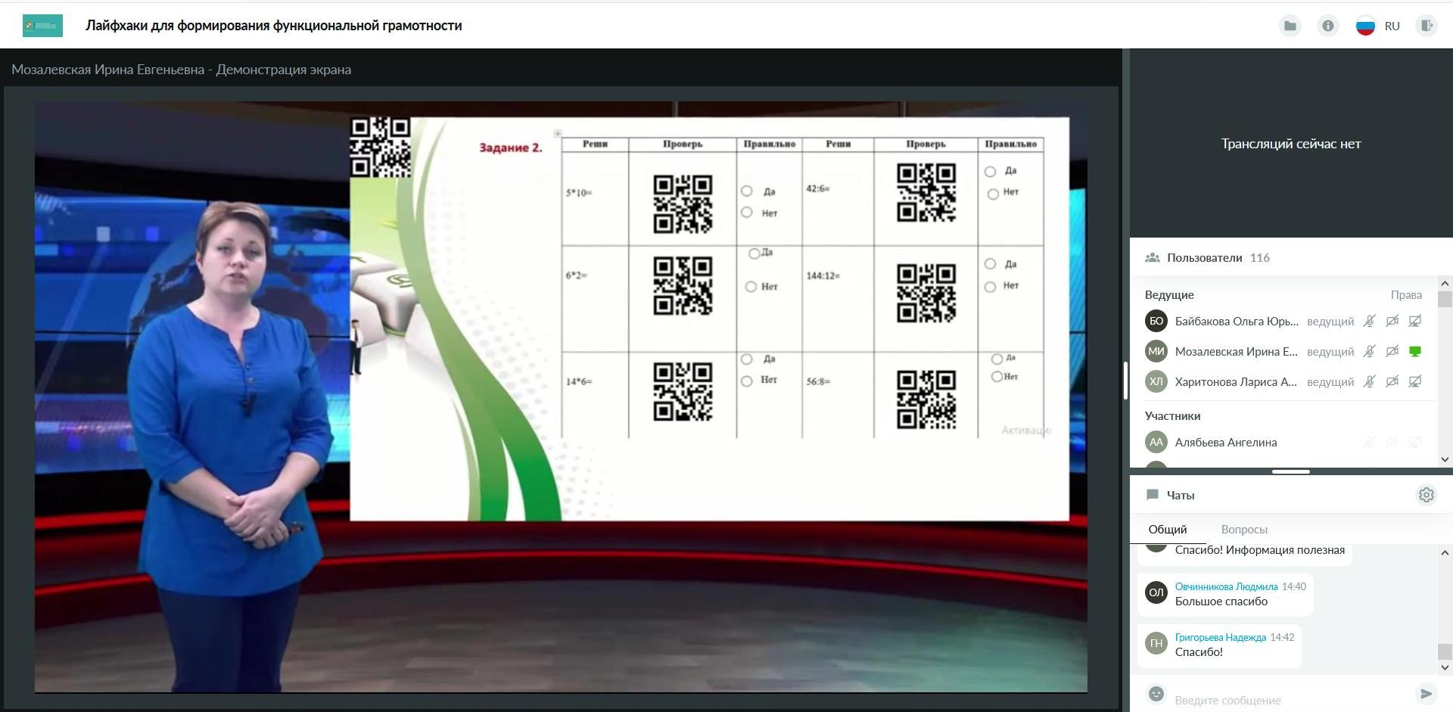The width and height of the screenshot is (1453, 712).
Task: Click the webinar title Лайфхаки для формирования
Action: pos(274,26)
